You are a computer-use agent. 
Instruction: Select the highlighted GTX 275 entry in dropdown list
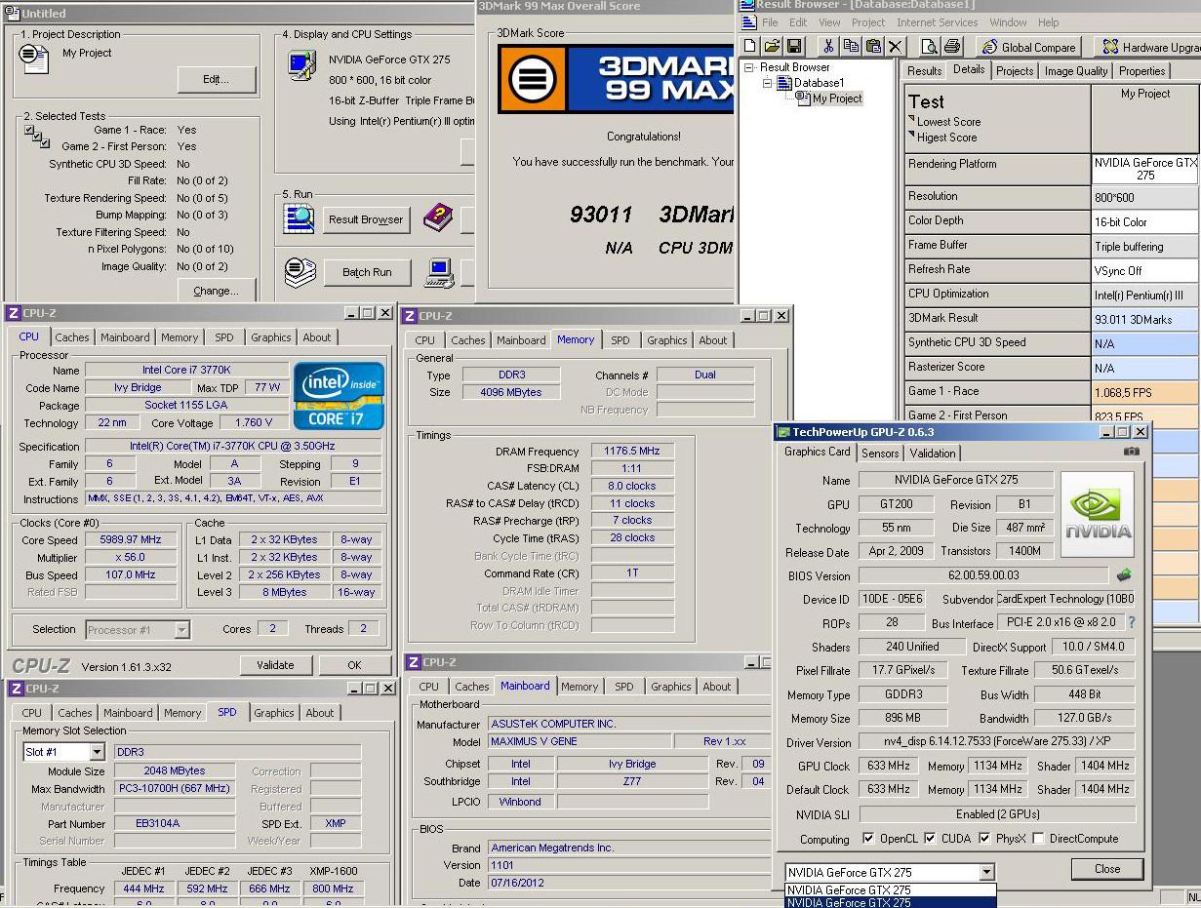[891, 902]
